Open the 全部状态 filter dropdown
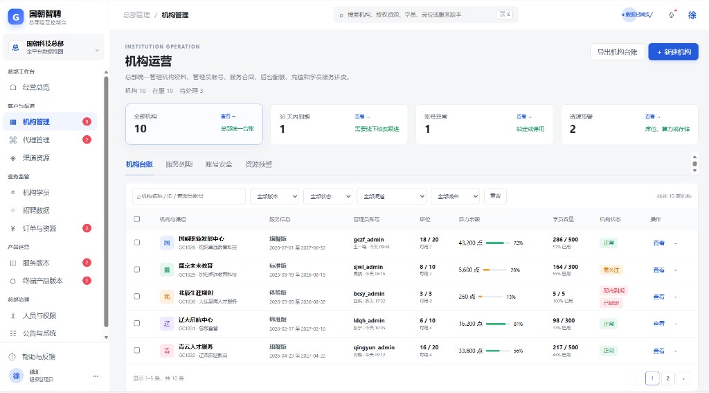This screenshot has width=709, height=393. pos(327,197)
